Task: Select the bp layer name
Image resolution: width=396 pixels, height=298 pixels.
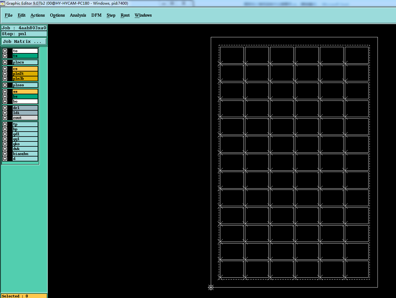Action: pyautogui.click(x=25, y=129)
